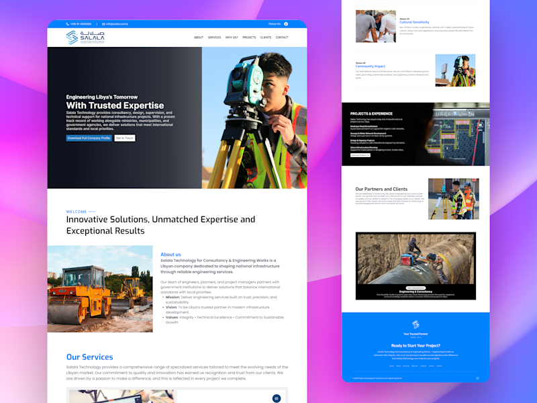The height and width of the screenshot is (403, 537).
Task: Click the Download Full Company Profile button
Action: [x=89, y=138]
